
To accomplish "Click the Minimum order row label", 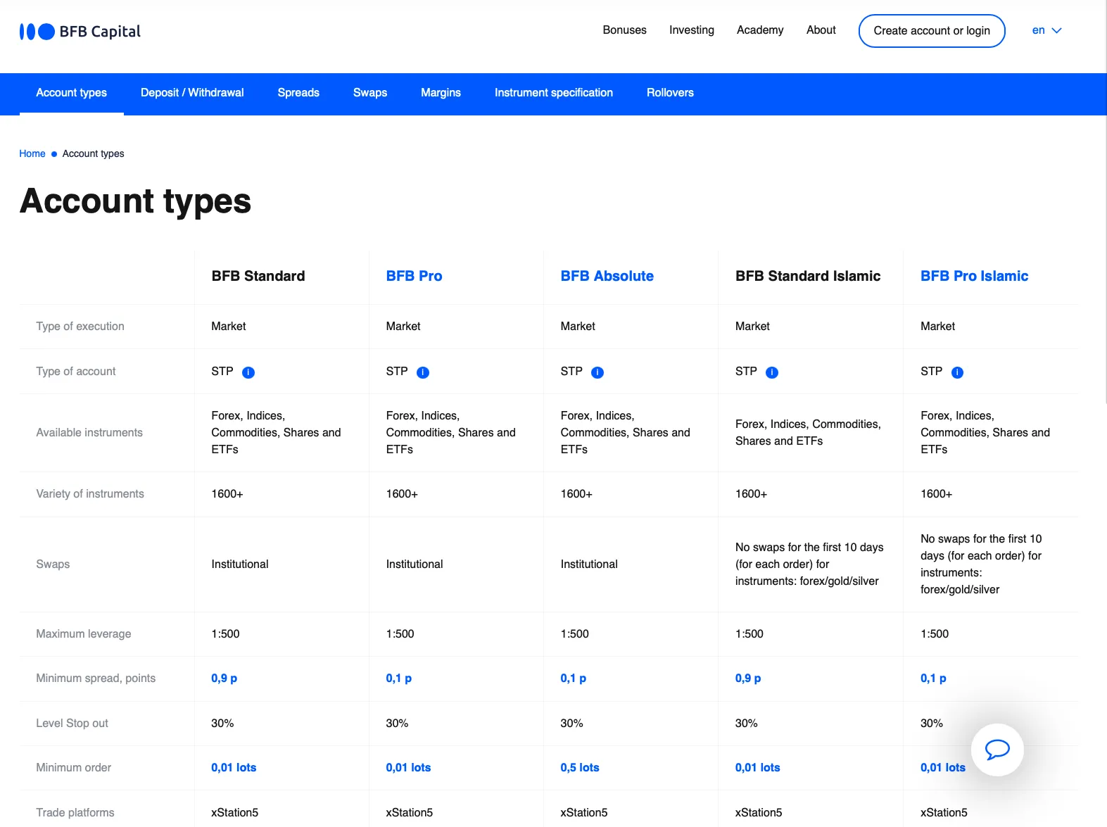I will 74,768.
